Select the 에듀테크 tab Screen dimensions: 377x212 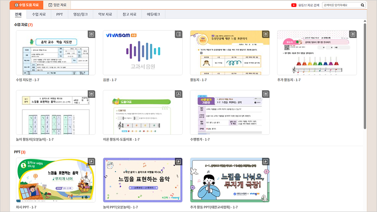153,14
